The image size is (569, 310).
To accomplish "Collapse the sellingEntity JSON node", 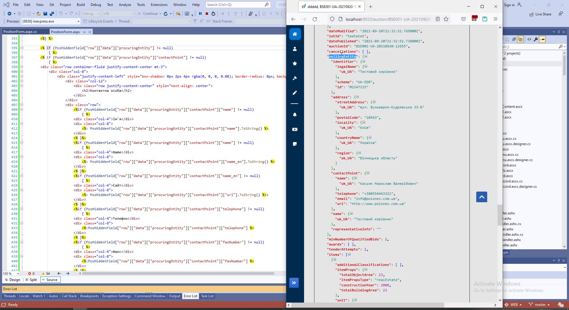I will coord(366,56).
